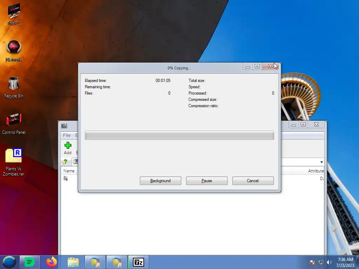Minimize the 7-Zip File Manager window
The width and height of the screenshot is (359, 269).
(x=293, y=124)
